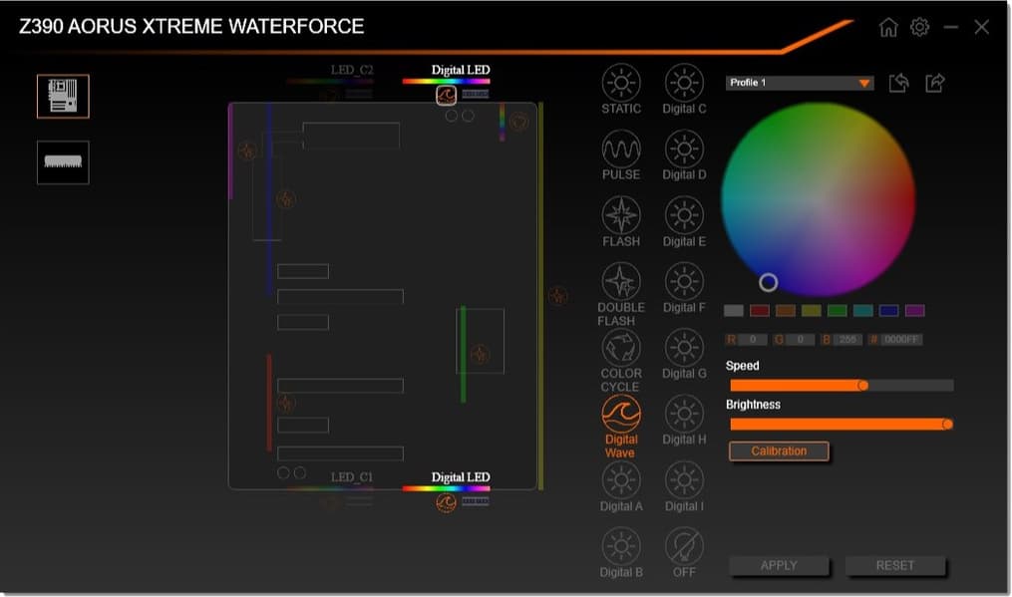Select the LED_C1 header label
The width and height of the screenshot is (1012, 597).
pos(352,477)
